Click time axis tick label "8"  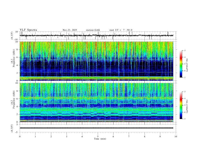coord(144,136)
